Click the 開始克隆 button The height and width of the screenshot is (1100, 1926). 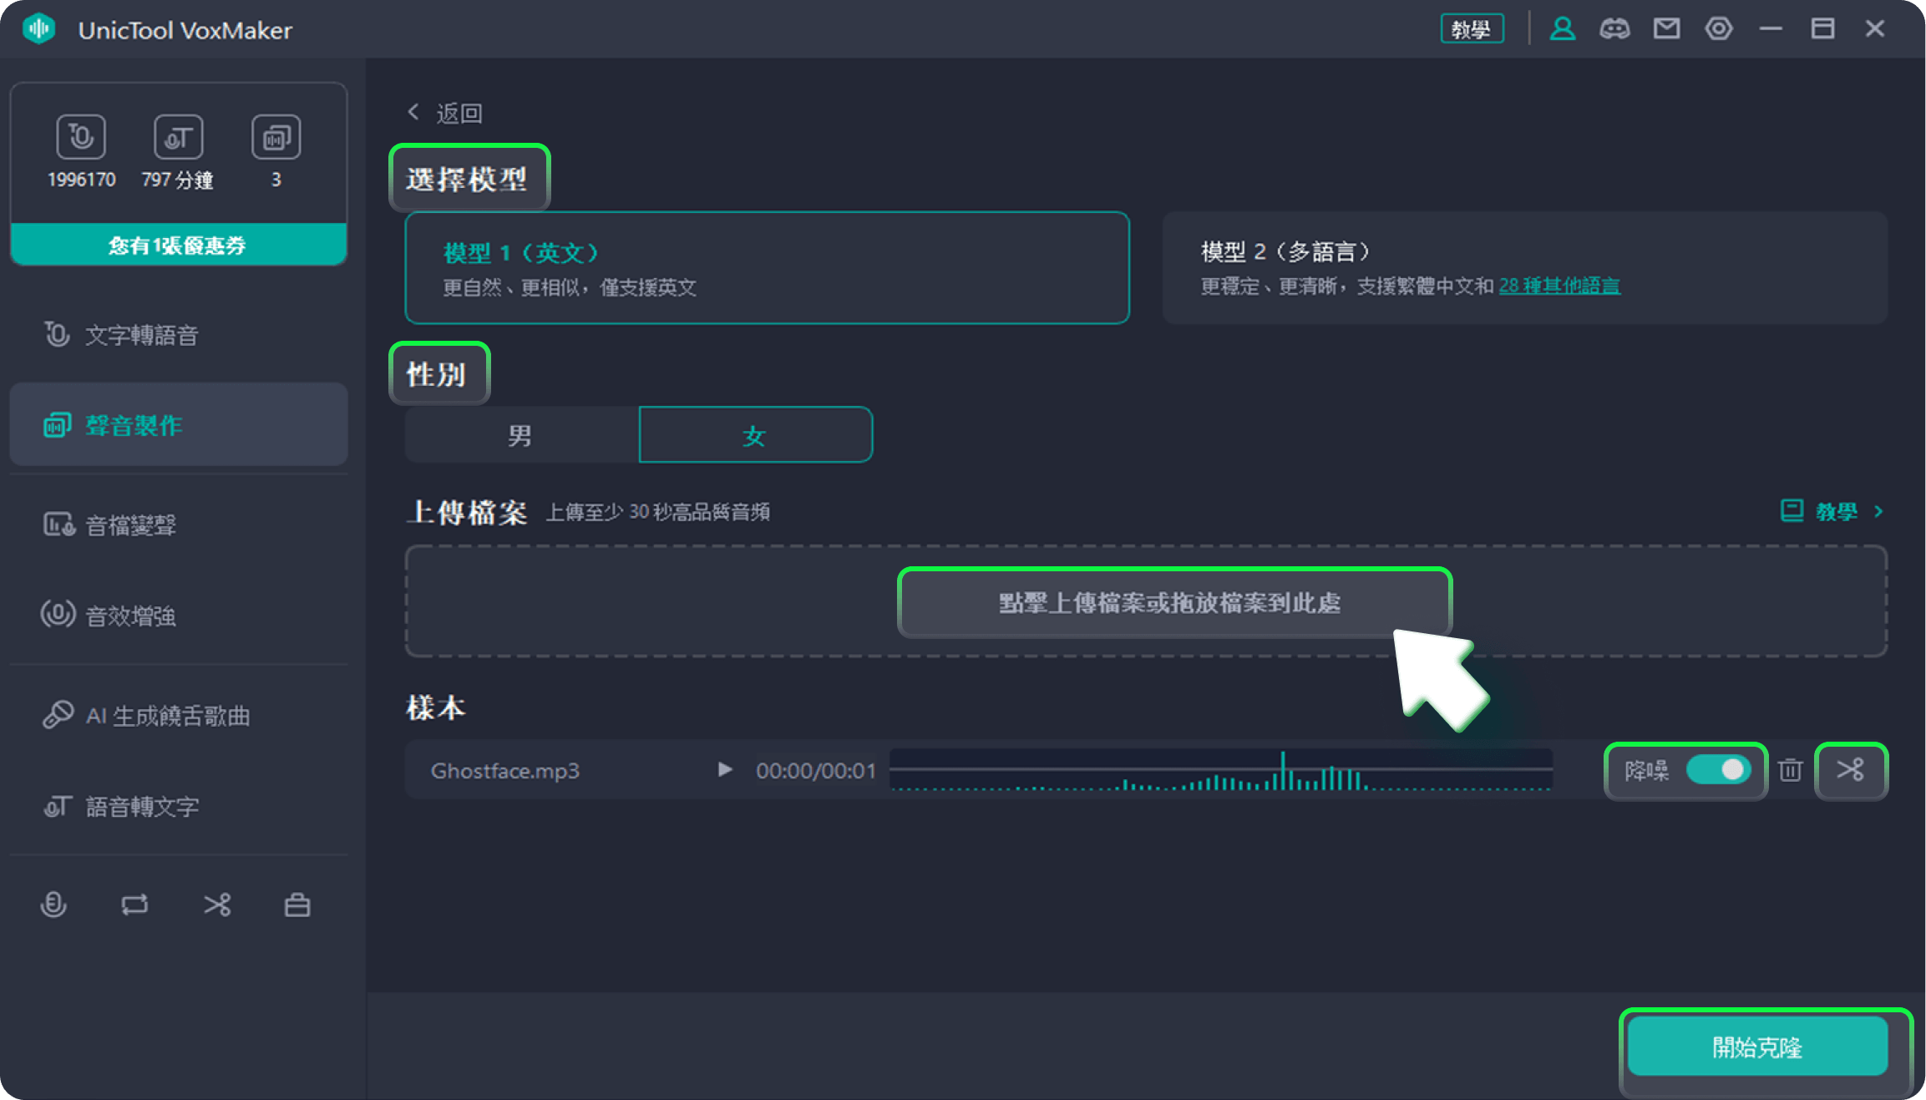click(1757, 1046)
